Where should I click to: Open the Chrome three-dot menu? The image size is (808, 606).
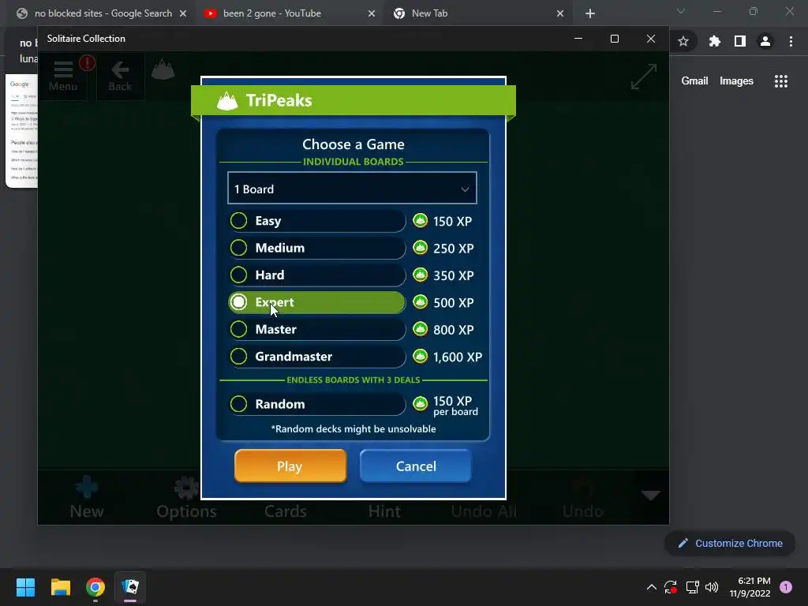(x=791, y=41)
